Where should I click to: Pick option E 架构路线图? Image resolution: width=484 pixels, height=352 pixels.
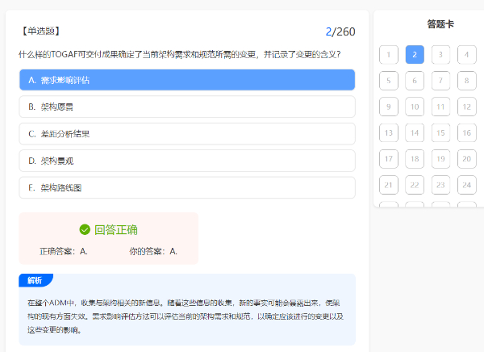tap(187, 187)
